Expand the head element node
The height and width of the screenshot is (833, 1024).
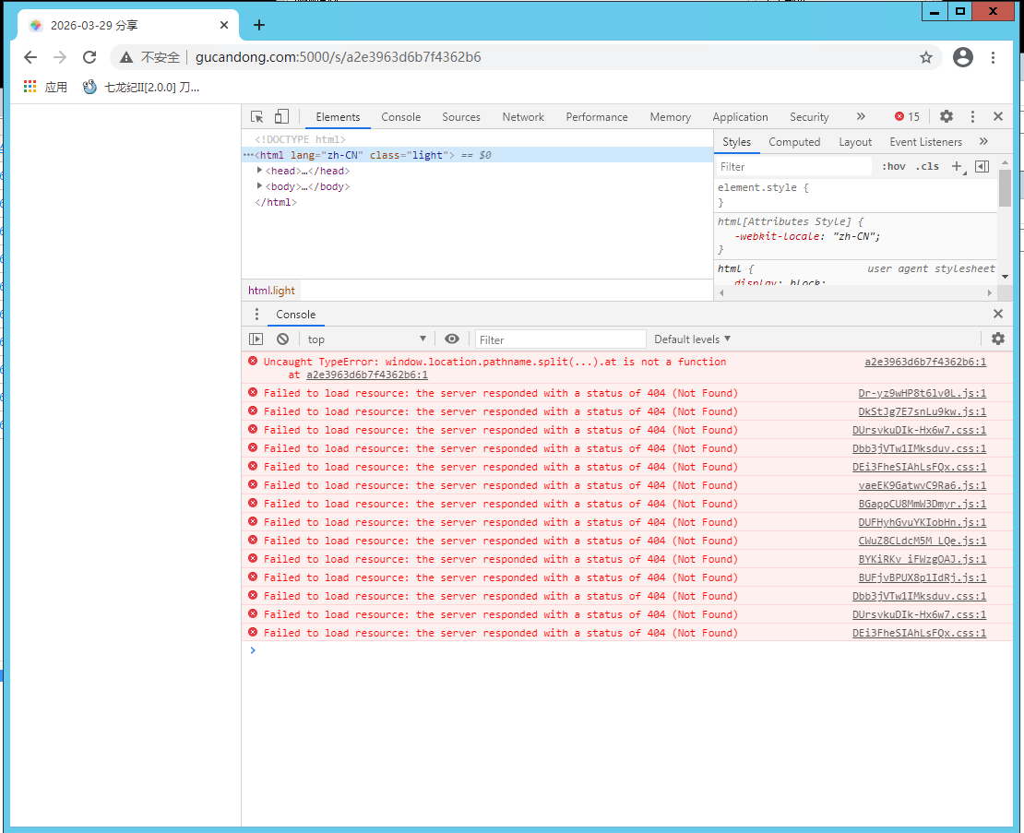click(x=260, y=171)
